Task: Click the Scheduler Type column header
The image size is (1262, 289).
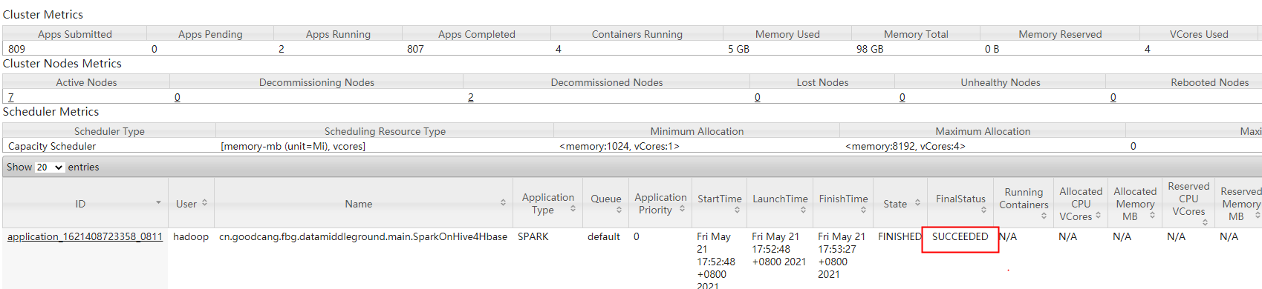Action: click(109, 131)
